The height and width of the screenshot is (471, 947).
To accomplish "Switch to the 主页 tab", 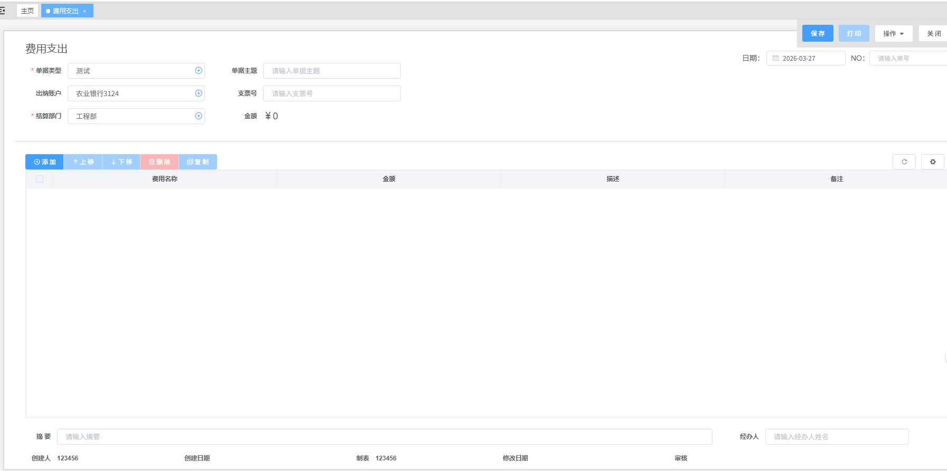I will tap(27, 11).
